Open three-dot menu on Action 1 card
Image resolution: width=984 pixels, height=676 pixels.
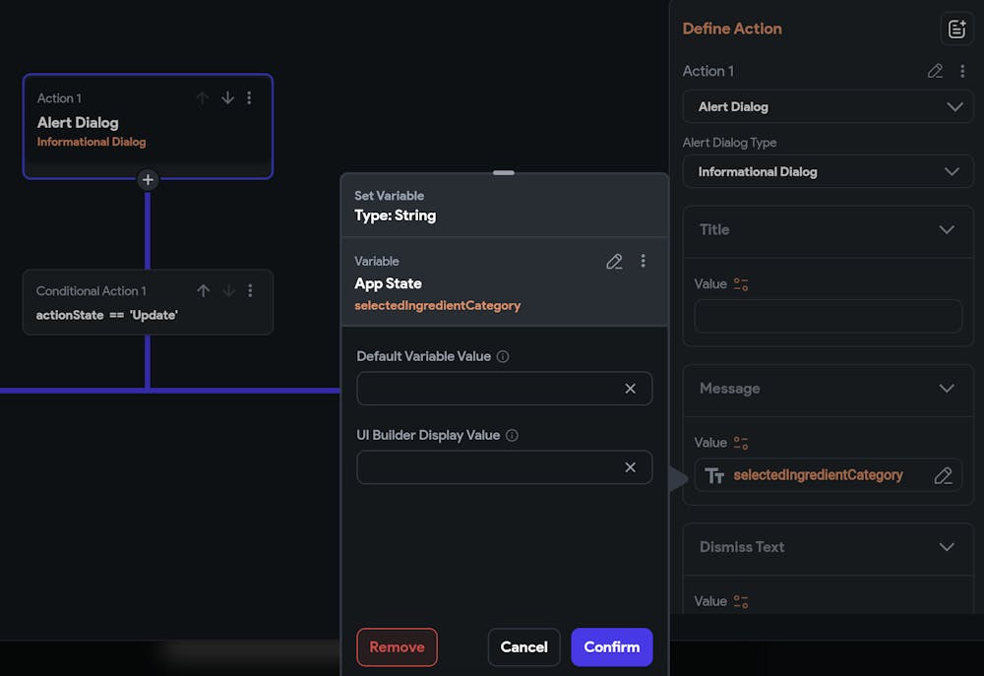click(x=249, y=98)
